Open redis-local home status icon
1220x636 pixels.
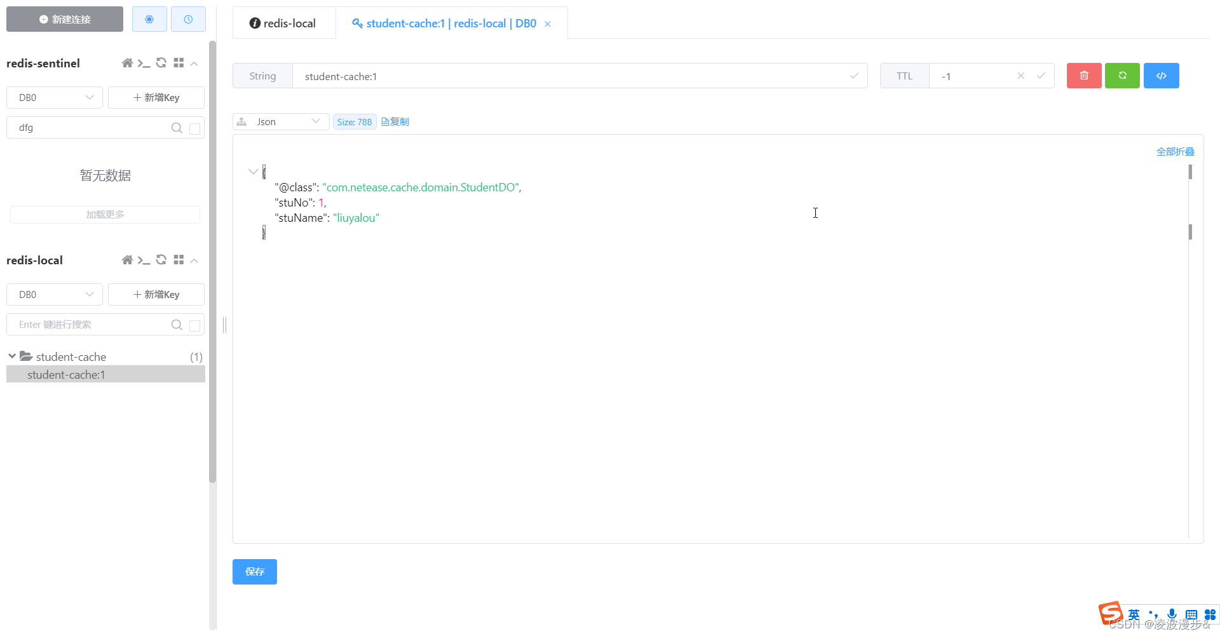click(127, 260)
